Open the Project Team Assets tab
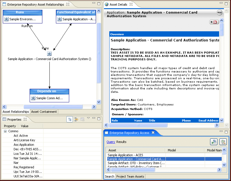 click(130, 176)
